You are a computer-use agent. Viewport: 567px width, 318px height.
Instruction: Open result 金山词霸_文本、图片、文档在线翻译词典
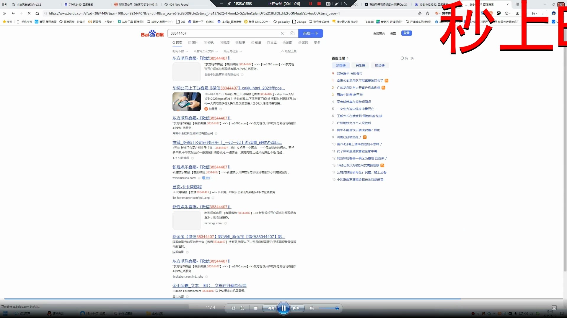pyautogui.click(x=209, y=286)
